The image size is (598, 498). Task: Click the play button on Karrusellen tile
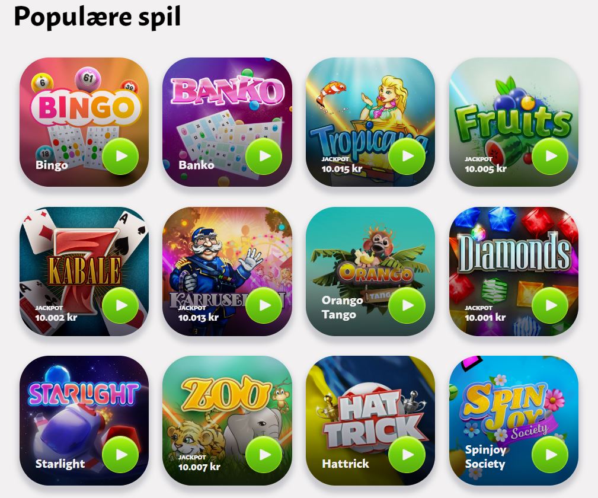264,305
